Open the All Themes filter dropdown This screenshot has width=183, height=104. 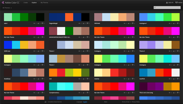point(7,8)
